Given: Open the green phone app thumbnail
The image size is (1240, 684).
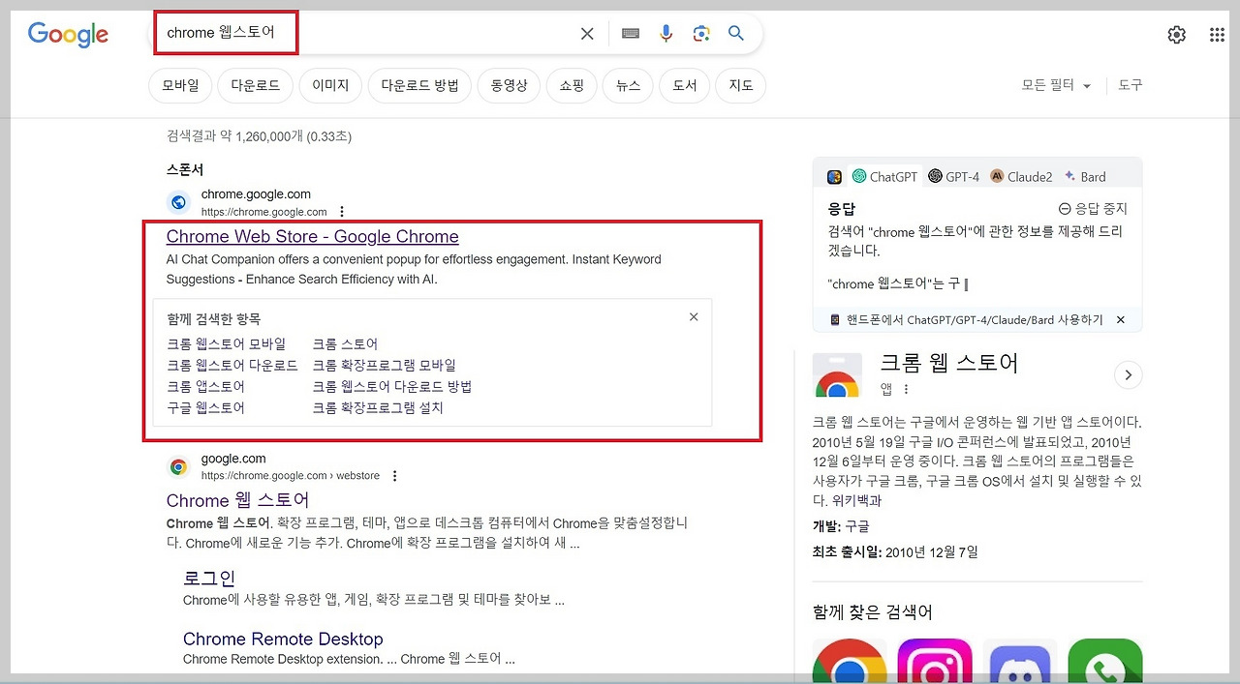Looking at the screenshot, I should point(1105,661).
